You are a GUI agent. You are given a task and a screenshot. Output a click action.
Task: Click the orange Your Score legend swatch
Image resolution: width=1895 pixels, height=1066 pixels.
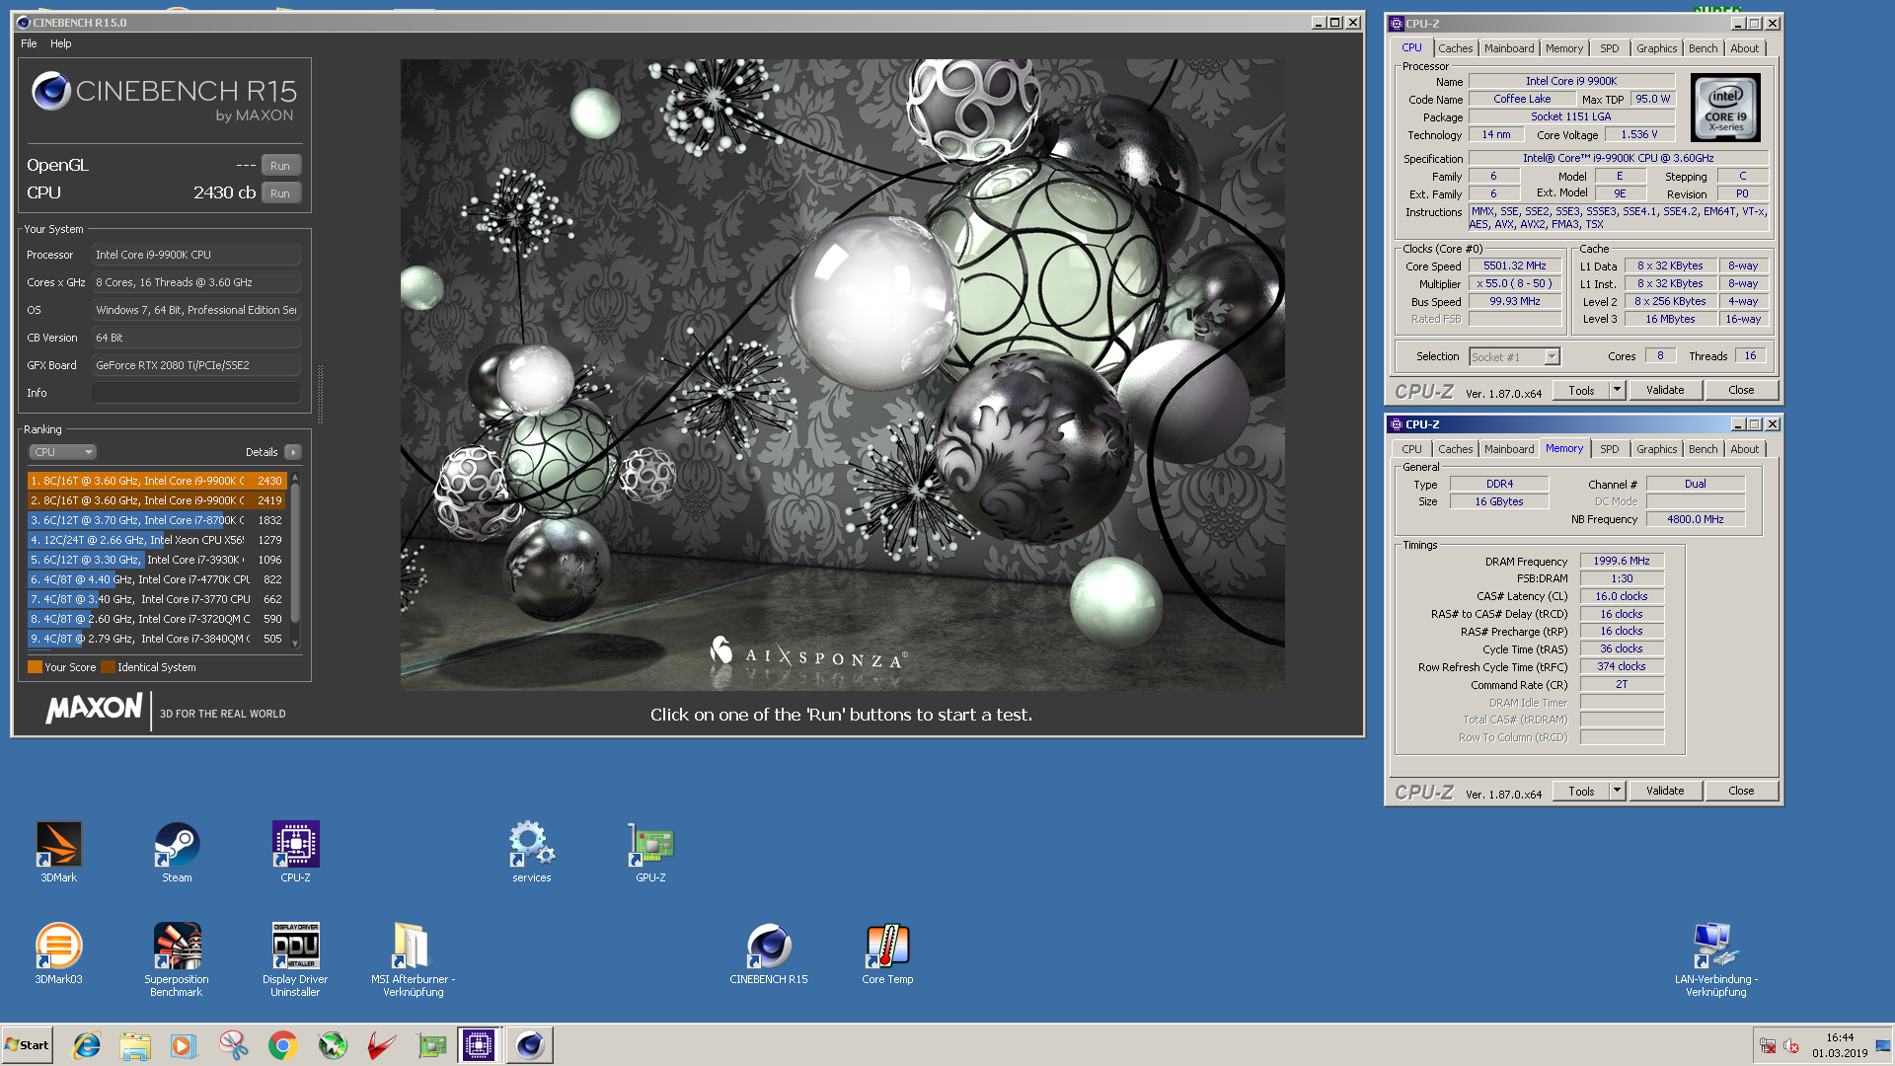pos(35,667)
